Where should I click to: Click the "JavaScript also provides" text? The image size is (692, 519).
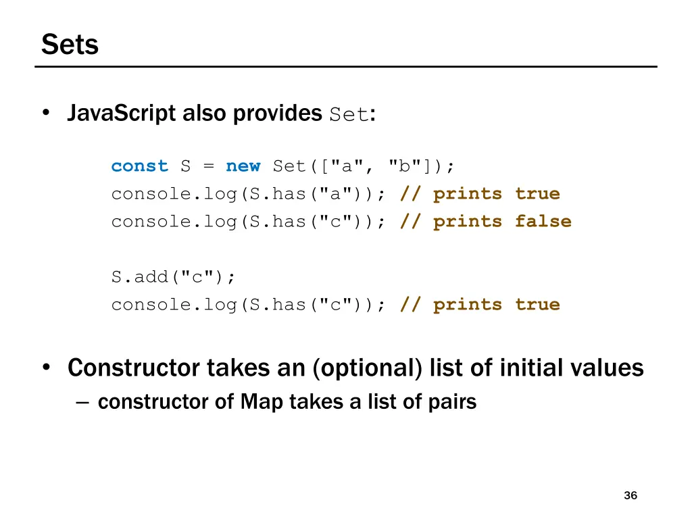195,113
